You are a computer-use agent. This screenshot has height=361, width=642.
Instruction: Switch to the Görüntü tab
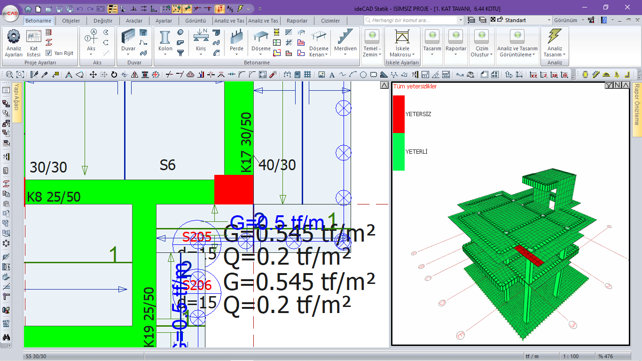195,21
